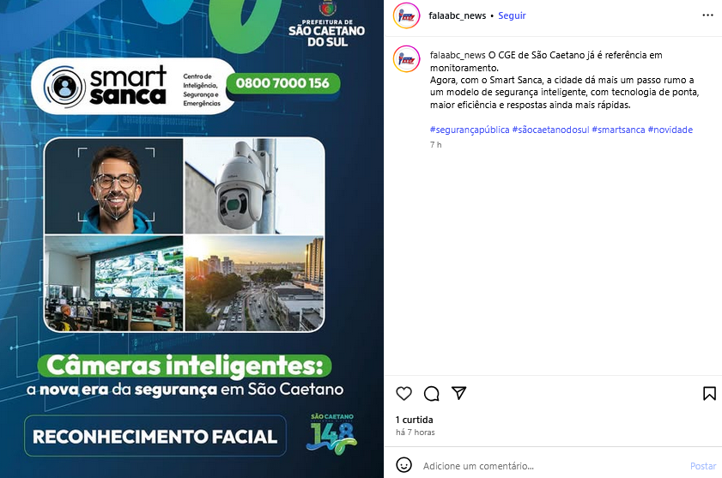Viewport: 722px width, 478px height.
Task: Click the "há 7 horas" timestamp
Action: pyautogui.click(x=416, y=433)
